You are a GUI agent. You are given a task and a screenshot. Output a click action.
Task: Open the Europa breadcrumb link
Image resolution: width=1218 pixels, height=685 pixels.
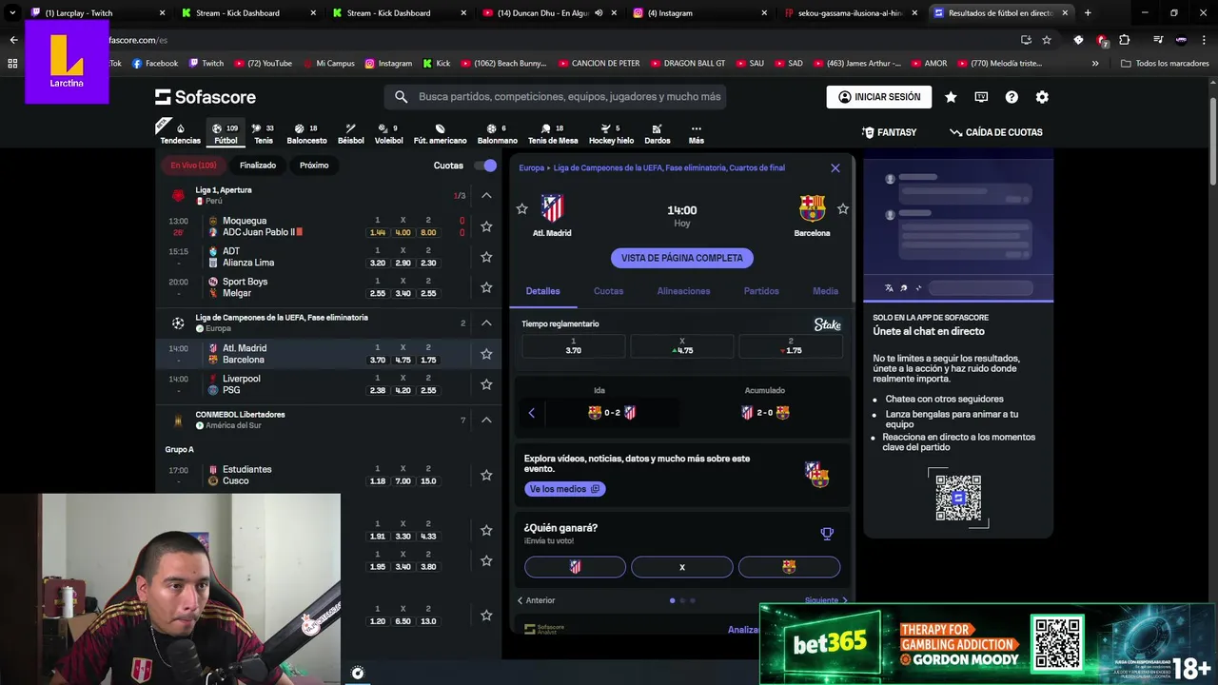(x=531, y=167)
